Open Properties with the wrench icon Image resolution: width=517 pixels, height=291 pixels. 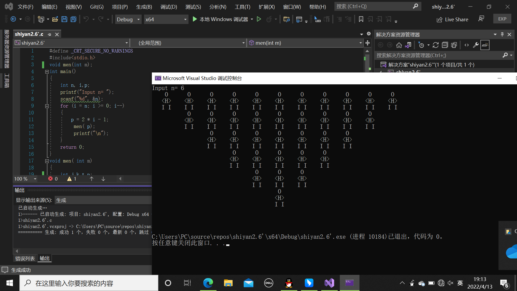pyautogui.click(x=476, y=45)
